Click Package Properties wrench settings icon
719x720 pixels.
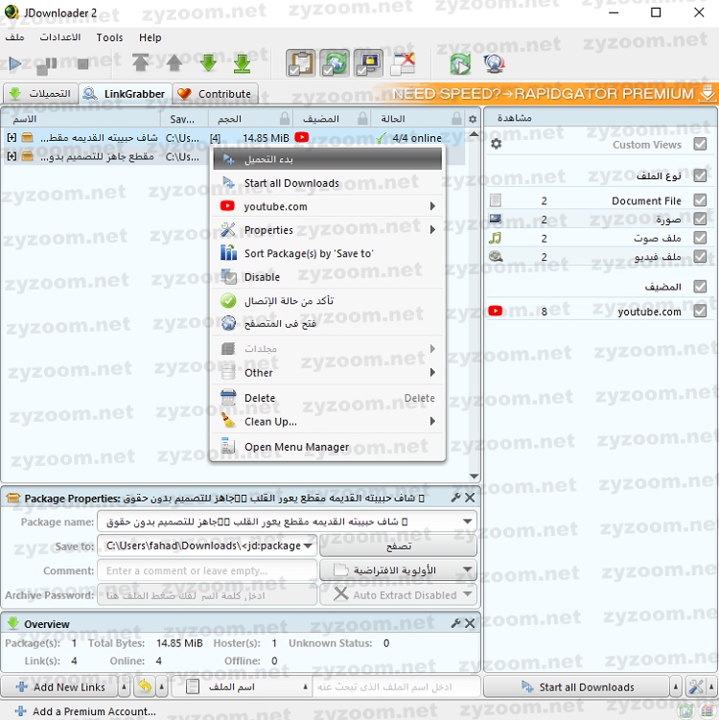tap(456, 498)
